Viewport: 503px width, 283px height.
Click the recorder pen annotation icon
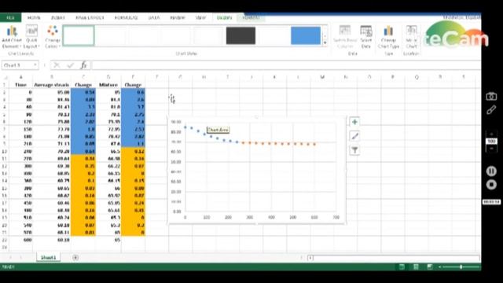pyautogui.click(x=491, y=110)
